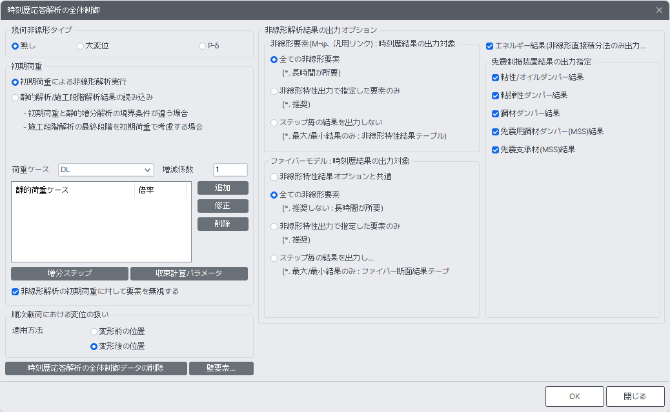Open the 荷重ケース DL dropdown
The height and width of the screenshot is (412, 670).
[106, 170]
